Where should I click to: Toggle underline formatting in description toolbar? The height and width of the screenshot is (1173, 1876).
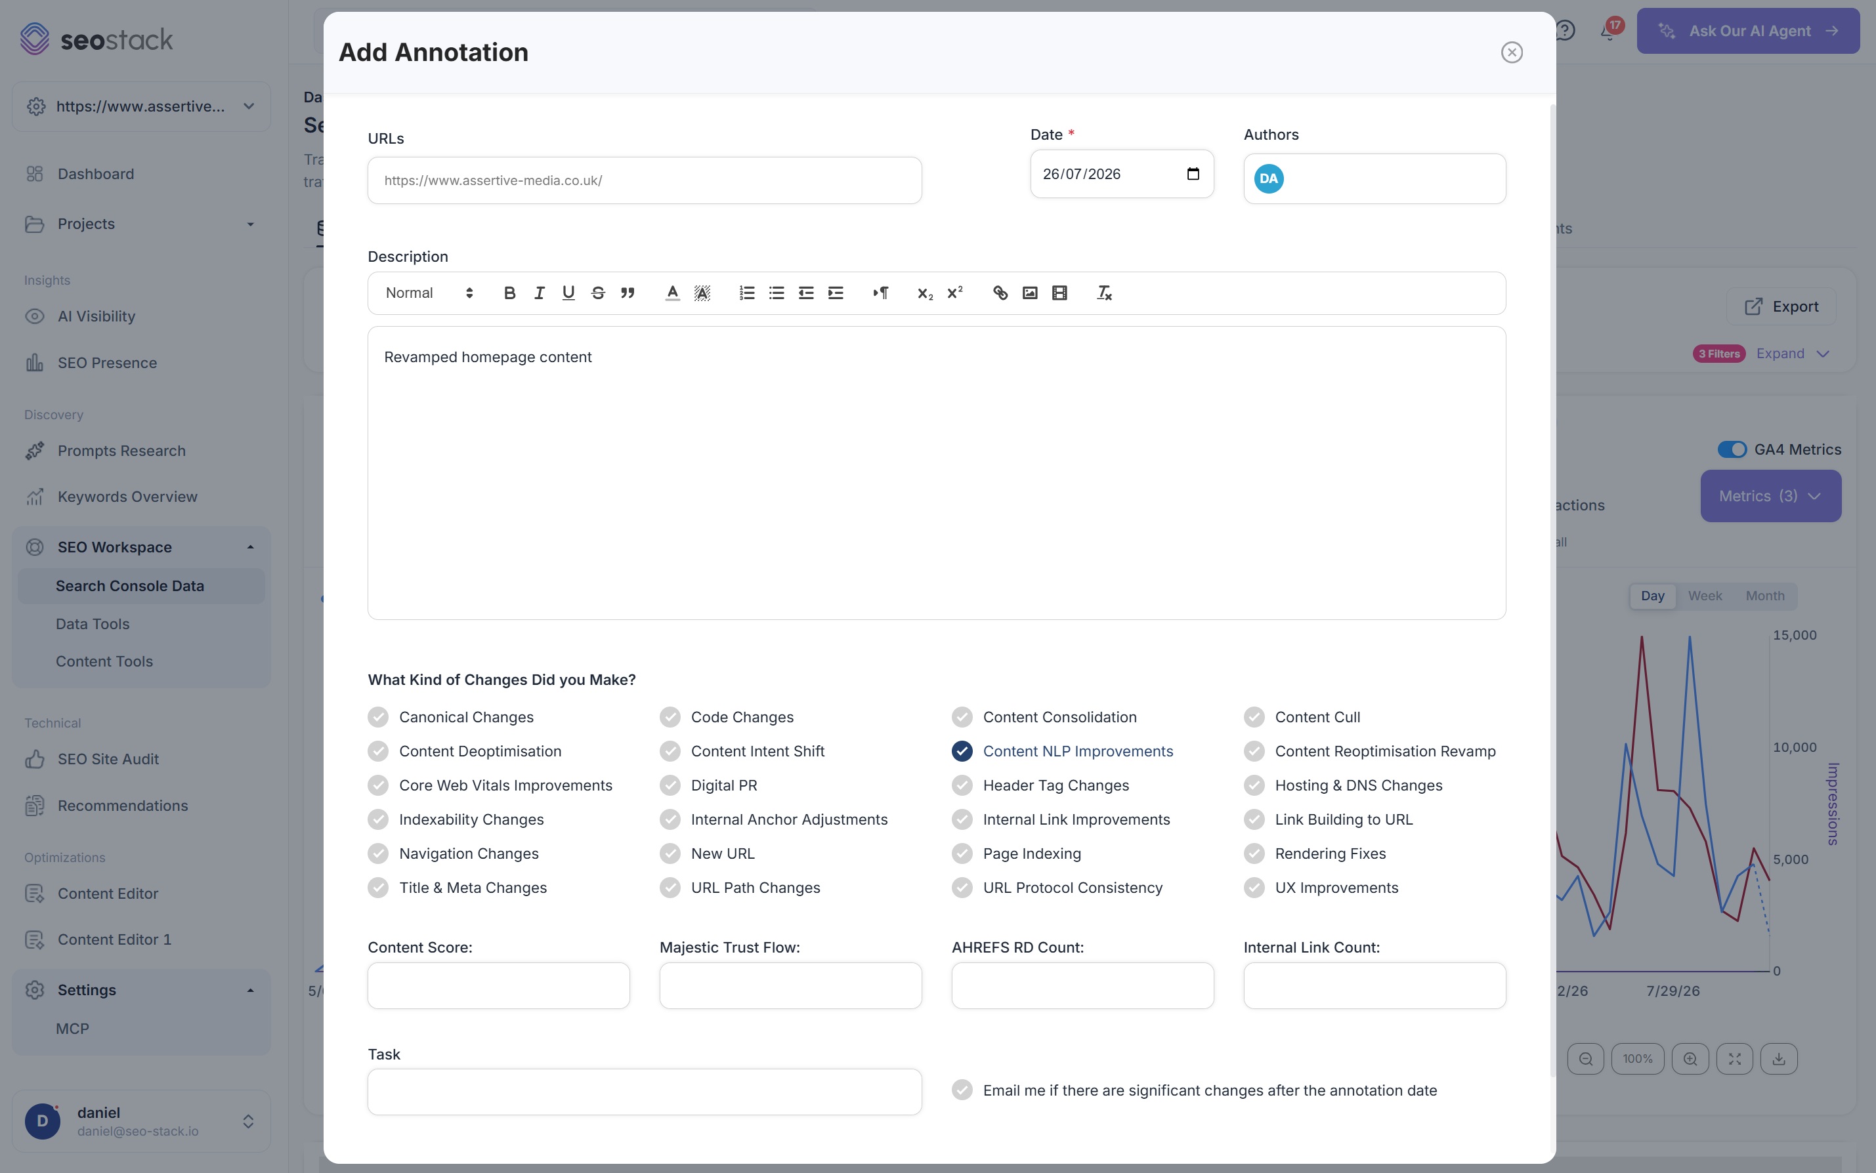(x=568, y=293)
